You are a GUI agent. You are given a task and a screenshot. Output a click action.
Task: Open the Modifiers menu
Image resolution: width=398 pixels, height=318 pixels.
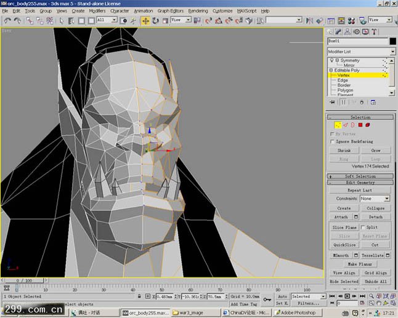point(97,10)
